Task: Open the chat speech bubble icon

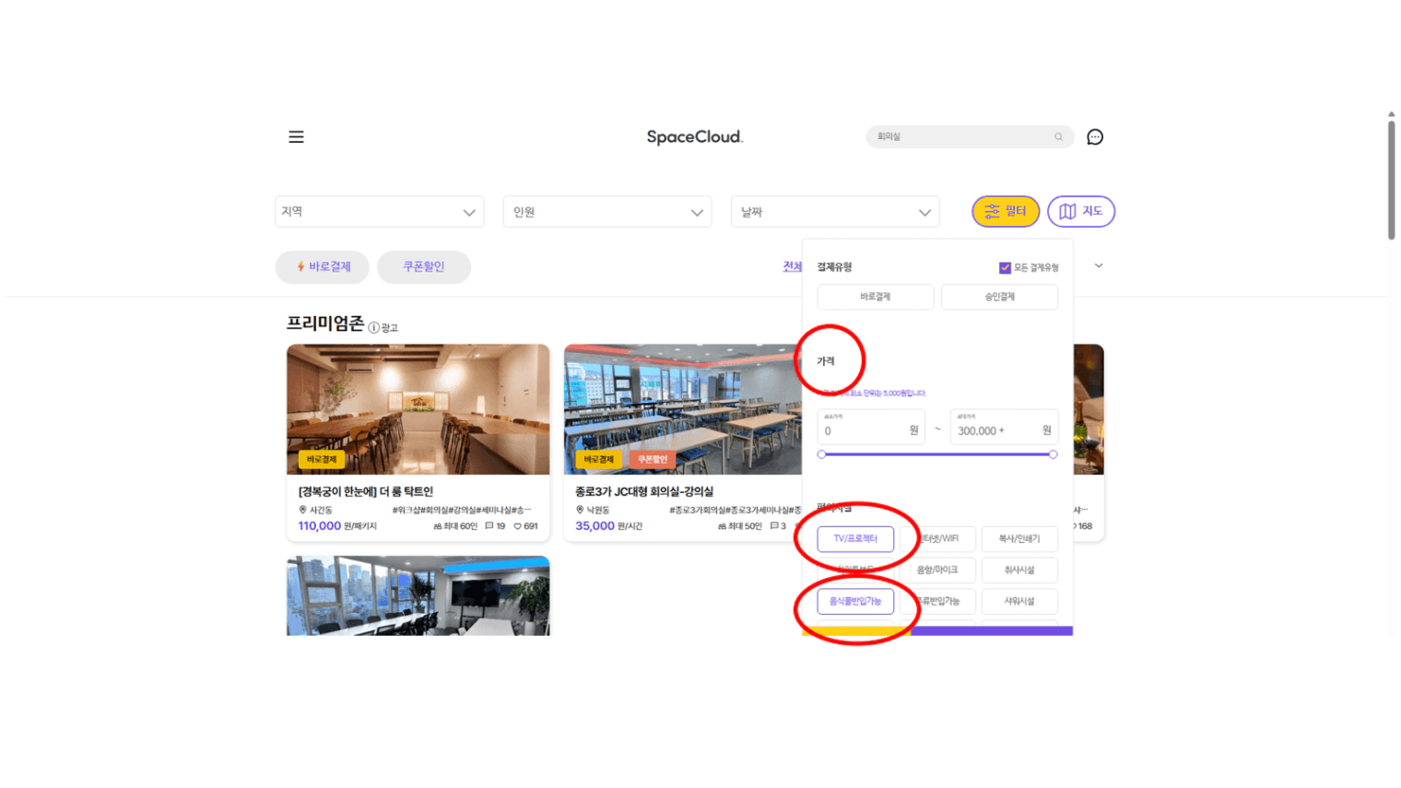Action: tap(1095, 137)
